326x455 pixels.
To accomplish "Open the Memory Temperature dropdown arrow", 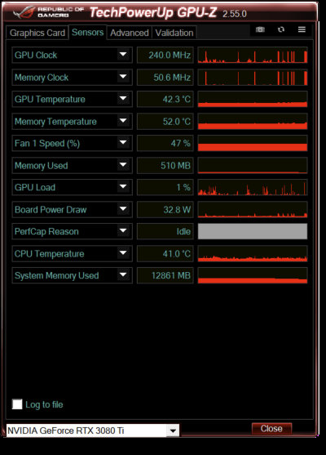I will pos(123,121).
